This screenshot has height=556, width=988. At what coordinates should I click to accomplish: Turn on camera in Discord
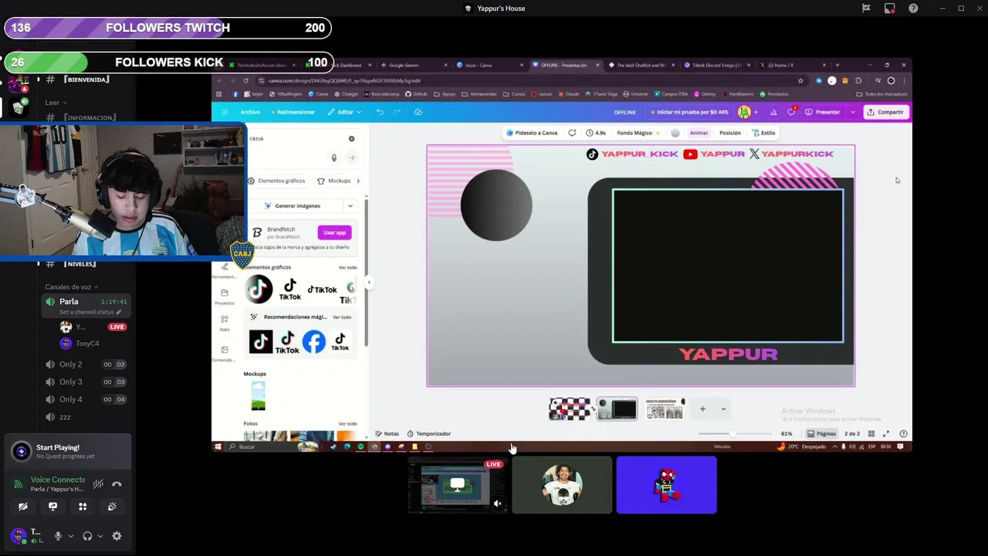[23, 507]
